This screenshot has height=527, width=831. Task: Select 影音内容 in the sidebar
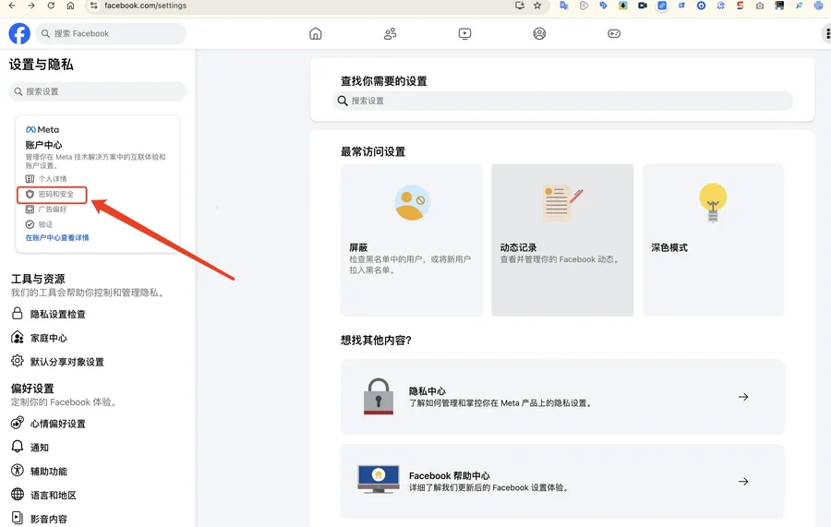point(48,519)
